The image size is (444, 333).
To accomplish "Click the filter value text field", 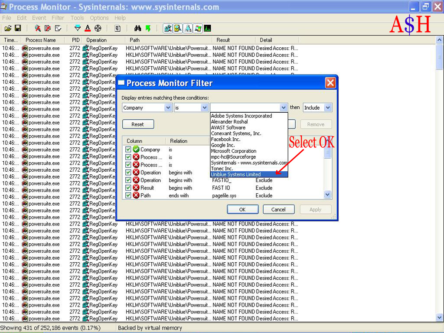I will [245, 108].
